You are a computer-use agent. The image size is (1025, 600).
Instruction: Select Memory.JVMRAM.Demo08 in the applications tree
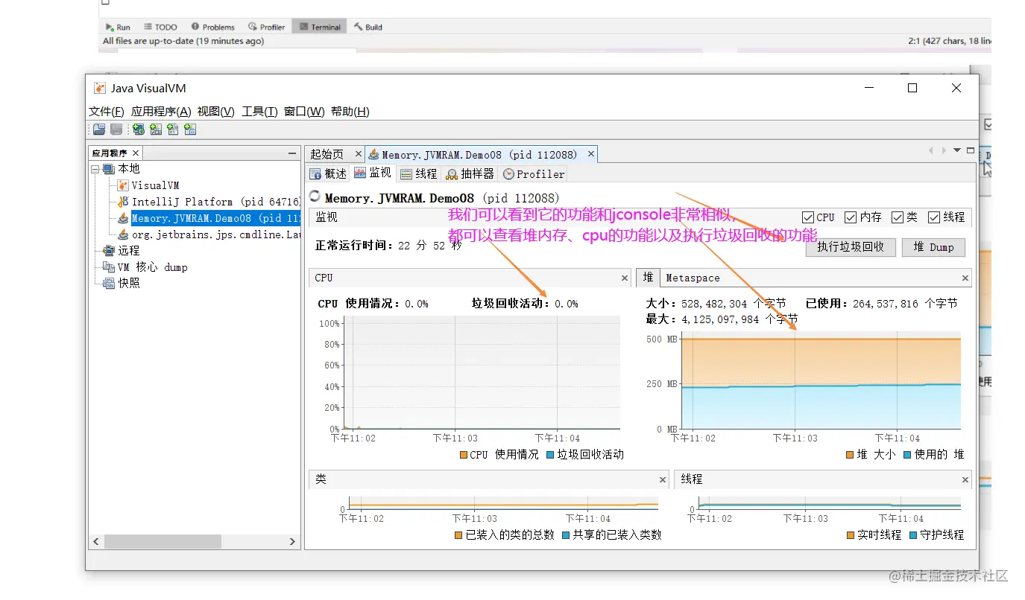(216, 218)
